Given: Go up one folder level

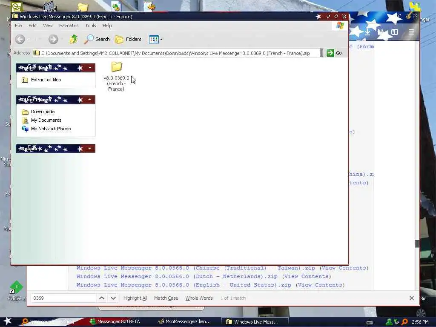Looking at the screenshot, I should point(74,39).
